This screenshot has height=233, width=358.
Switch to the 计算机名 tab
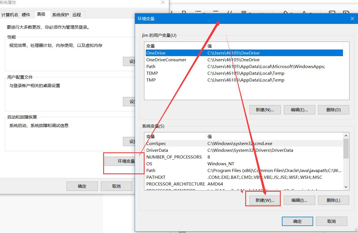10,15
